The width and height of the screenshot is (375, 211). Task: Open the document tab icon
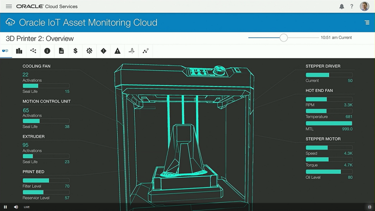pos(61,51)
